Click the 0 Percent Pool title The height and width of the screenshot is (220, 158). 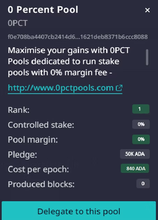coord(43,10)
